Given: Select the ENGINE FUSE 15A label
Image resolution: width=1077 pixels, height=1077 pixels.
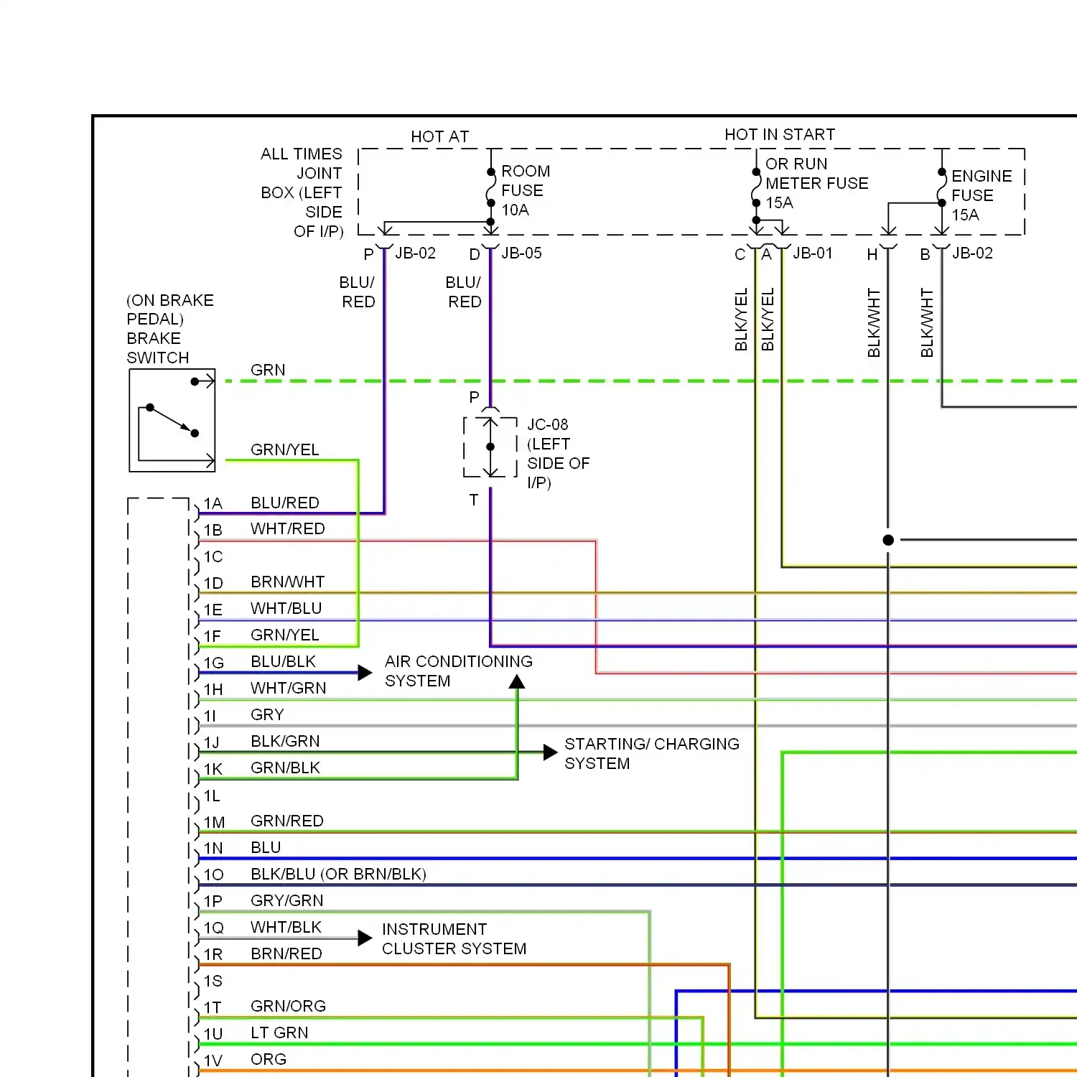Looking at the screenshot, I should [x=982, y=195].
